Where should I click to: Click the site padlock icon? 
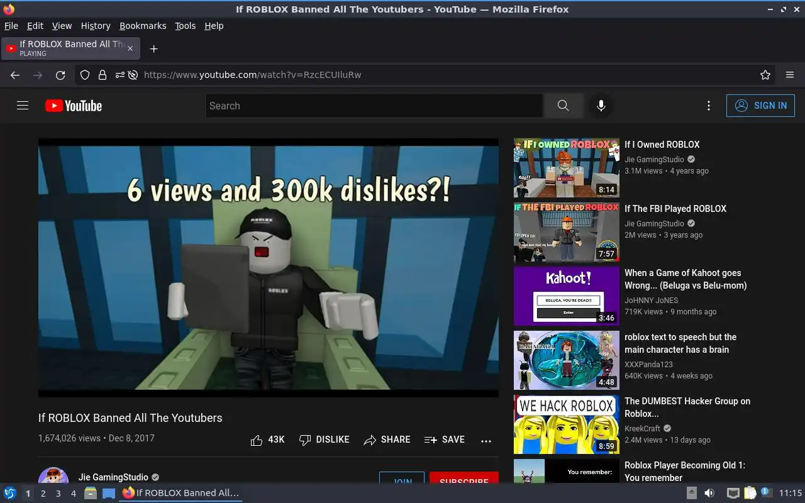(x=102, y=75)
